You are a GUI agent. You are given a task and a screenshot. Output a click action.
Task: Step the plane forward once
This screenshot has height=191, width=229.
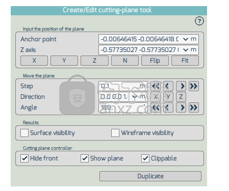pyautogui.click(x=181, y=86)
